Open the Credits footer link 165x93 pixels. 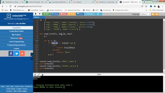tap(19, 89)
